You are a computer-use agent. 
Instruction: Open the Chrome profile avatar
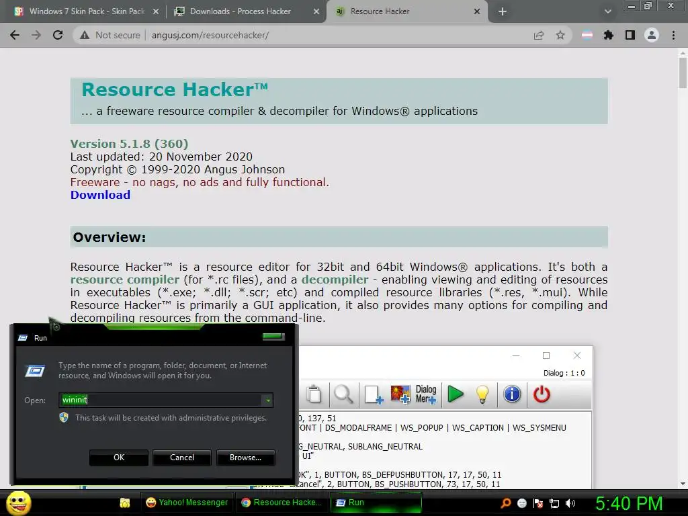[652, 35]
